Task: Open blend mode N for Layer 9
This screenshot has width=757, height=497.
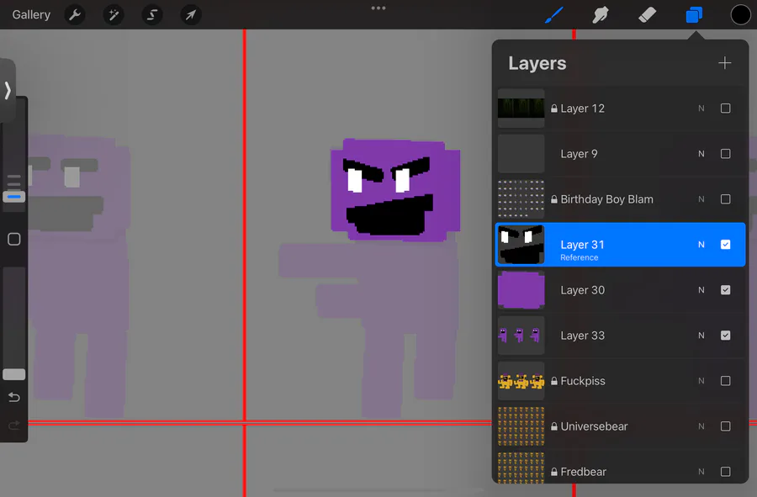Action: [x=701, y=154]
